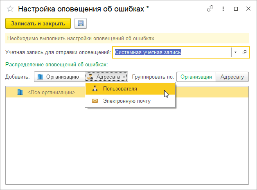Screen dimensions: 257x190
Task: Toggle the Адресата add dropdown
Action: click(107, 77)
